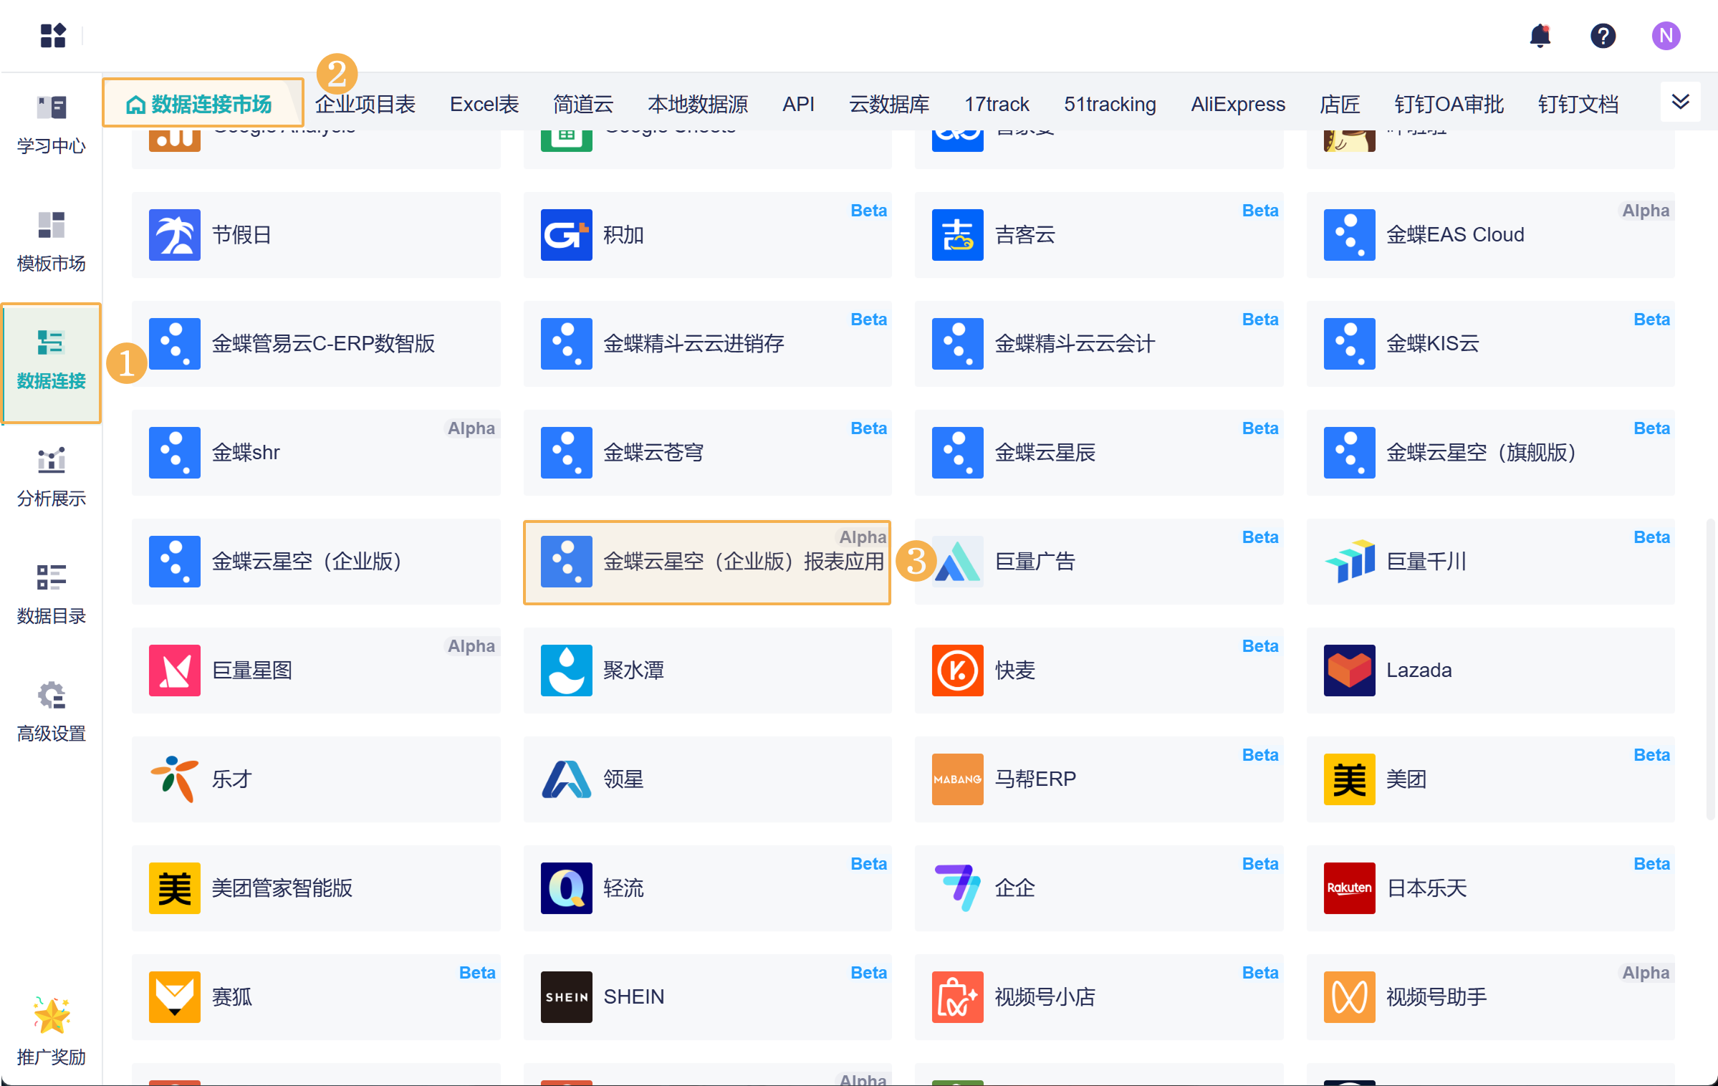The height and width of the screenshot is (1086, 1718).
Task: Open the AliExpress tab
Action: (x=1238, y=105)
